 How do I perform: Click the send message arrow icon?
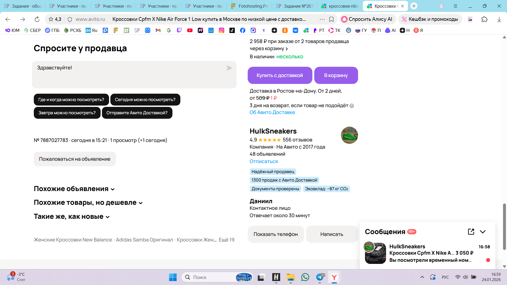pos(229,68)
